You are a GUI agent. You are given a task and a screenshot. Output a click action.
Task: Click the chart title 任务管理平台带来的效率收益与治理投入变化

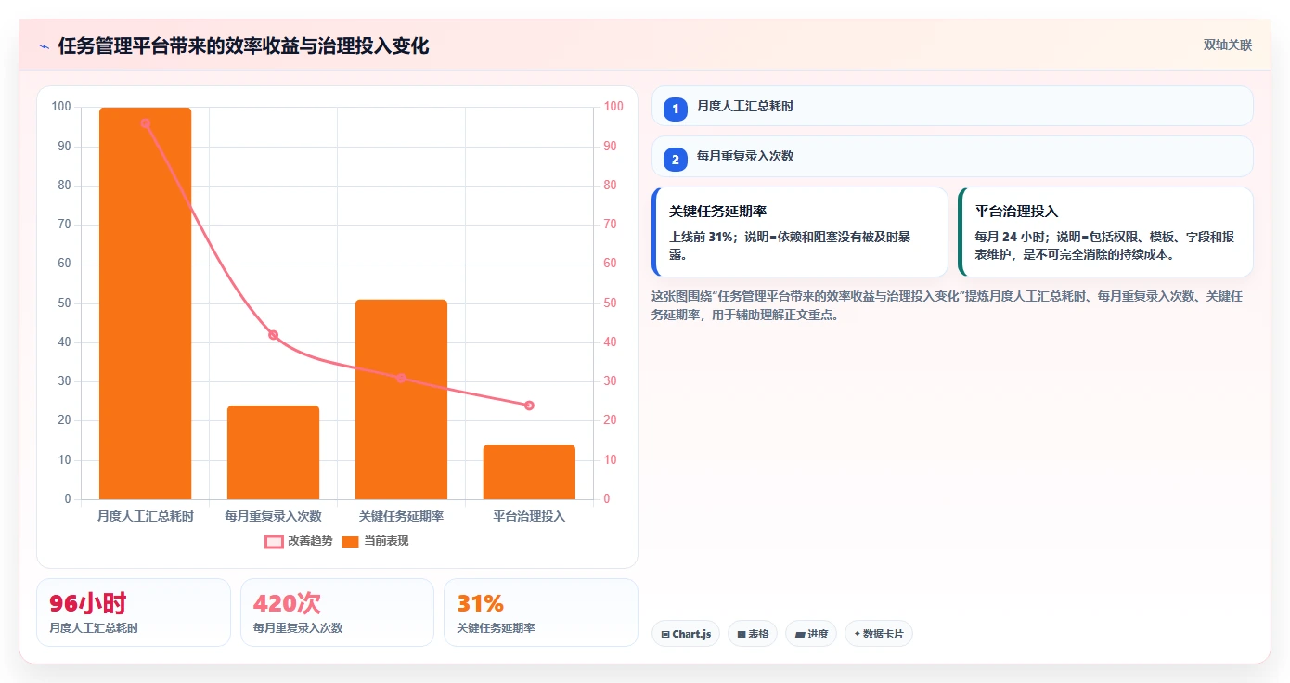tap(243, 46)
